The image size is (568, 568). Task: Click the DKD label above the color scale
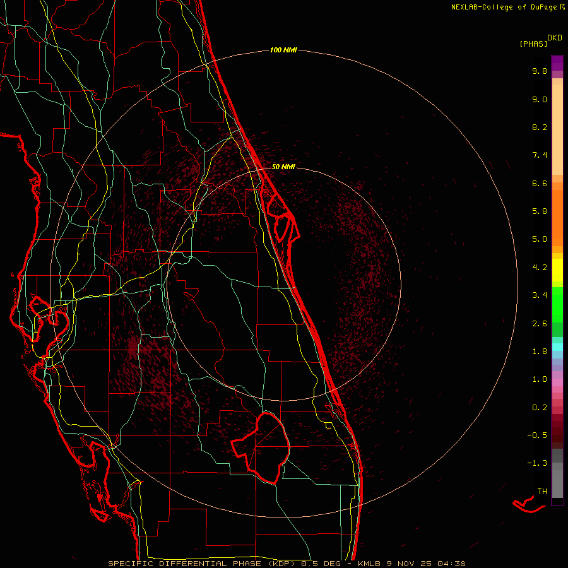[555, 38]
